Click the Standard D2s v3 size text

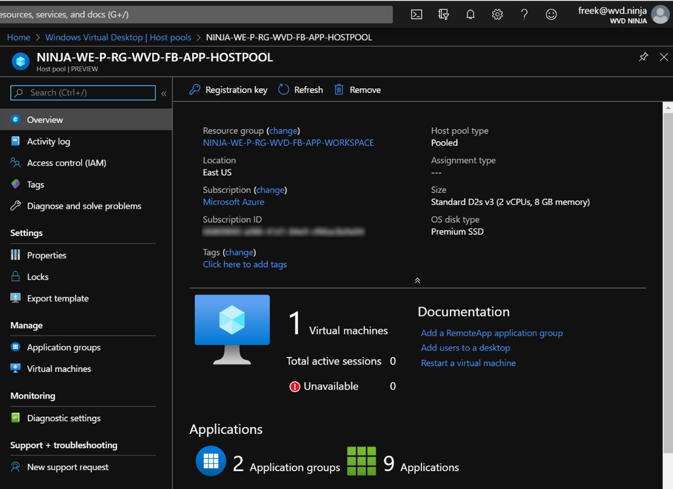tap(510, 202)
